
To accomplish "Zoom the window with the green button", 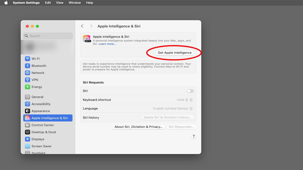I will coord(37,26).
